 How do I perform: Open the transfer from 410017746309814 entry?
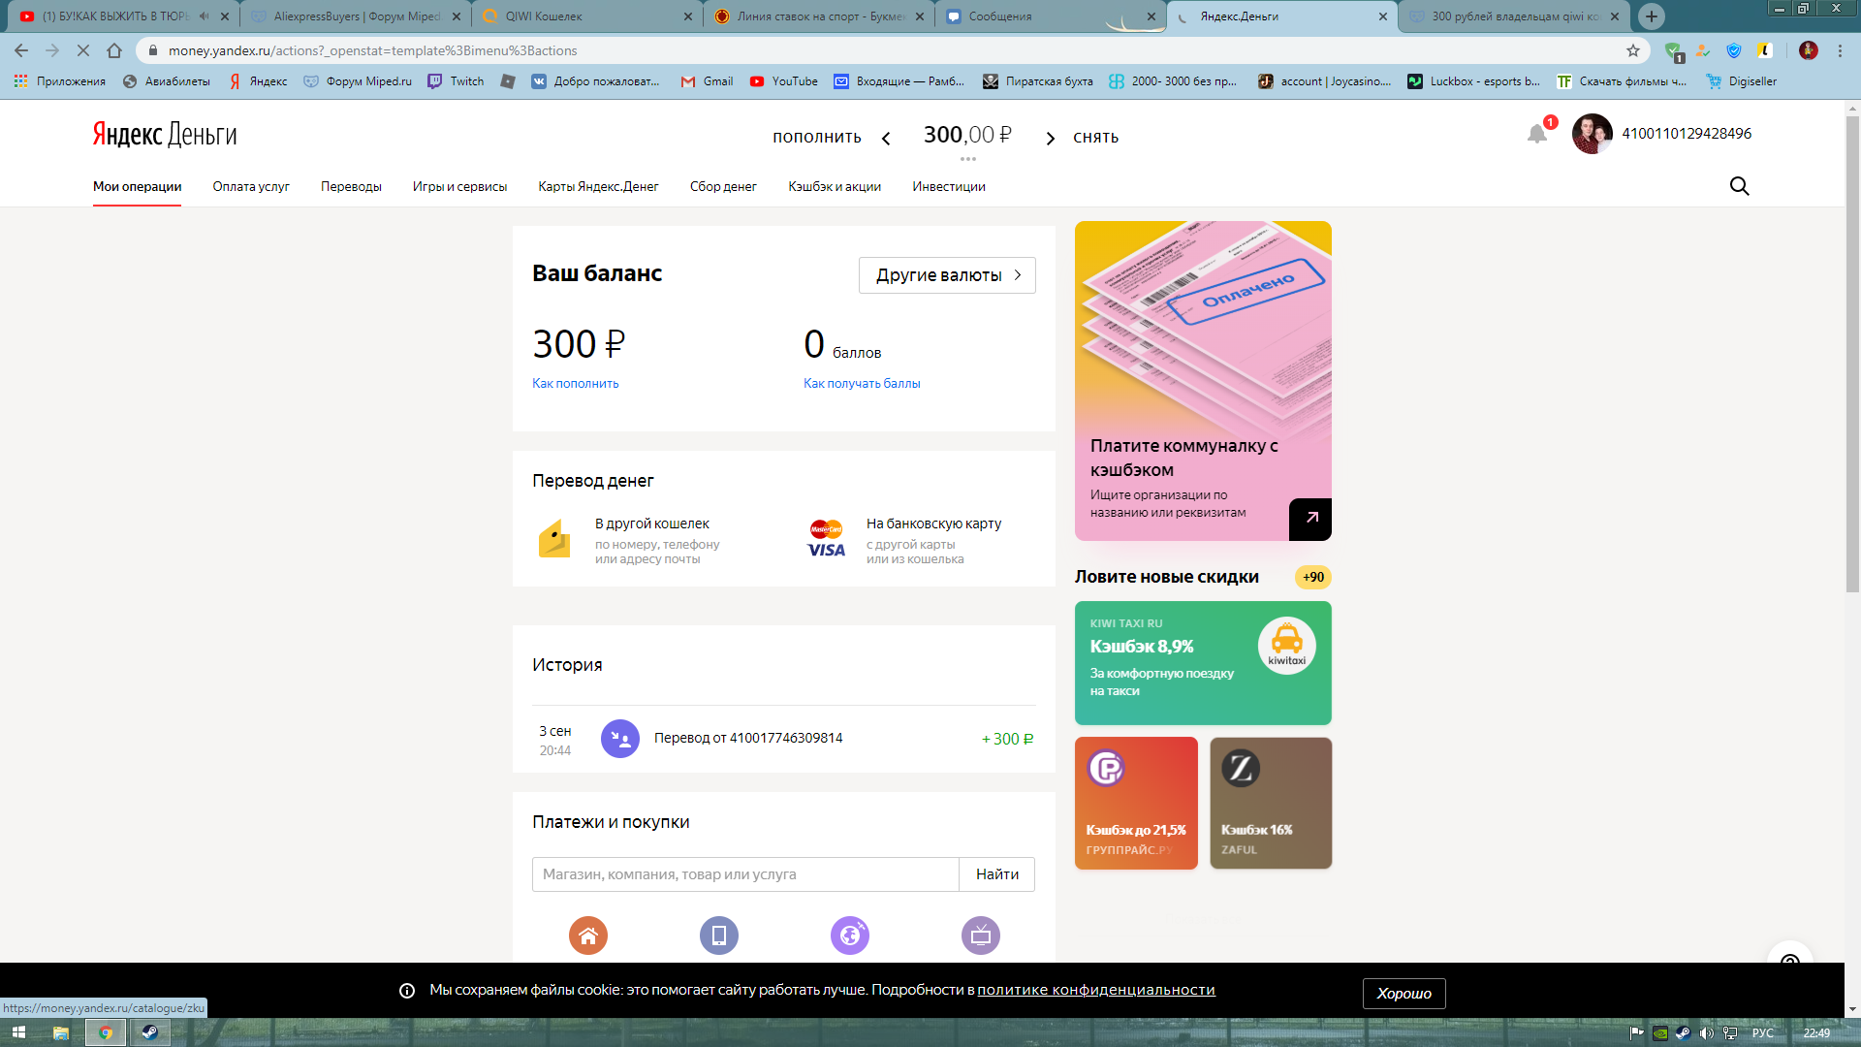(784, 739)
